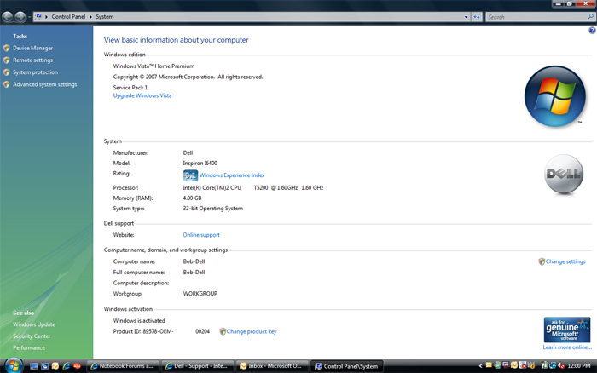Click the Control Panel breadcrumb segment
This screenshot has width=597, height=373.
[68, 17]
